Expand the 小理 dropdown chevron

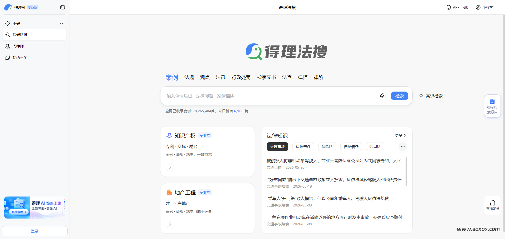point(62,24)
